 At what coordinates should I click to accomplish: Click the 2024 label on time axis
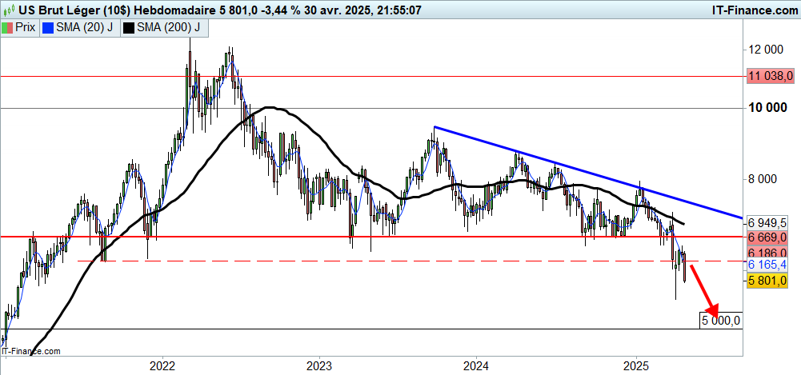(475, 365)
